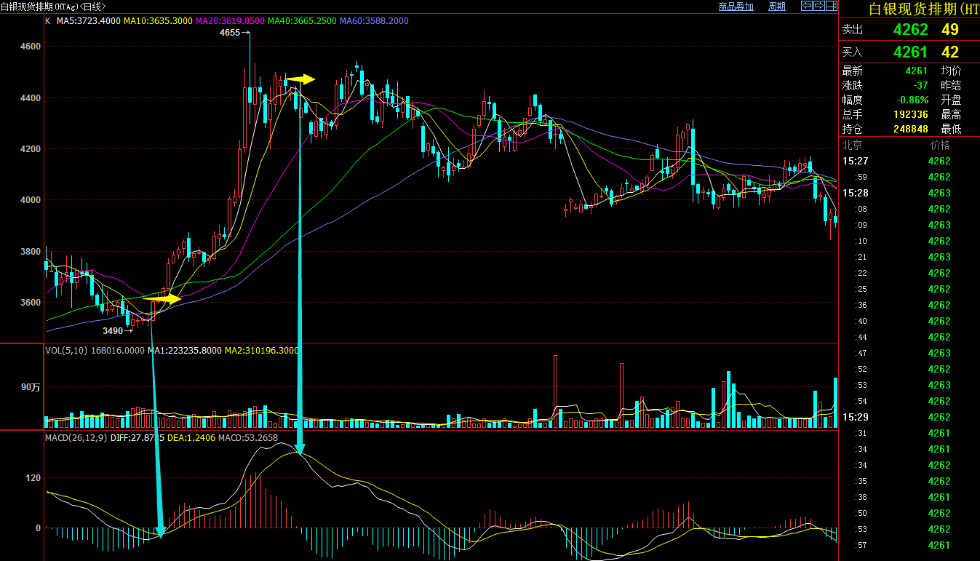Image resolution: width=980 pixels, height=561 pixels.
Task: Click the 涨跌 change label
Action: [x=852, y=86]
